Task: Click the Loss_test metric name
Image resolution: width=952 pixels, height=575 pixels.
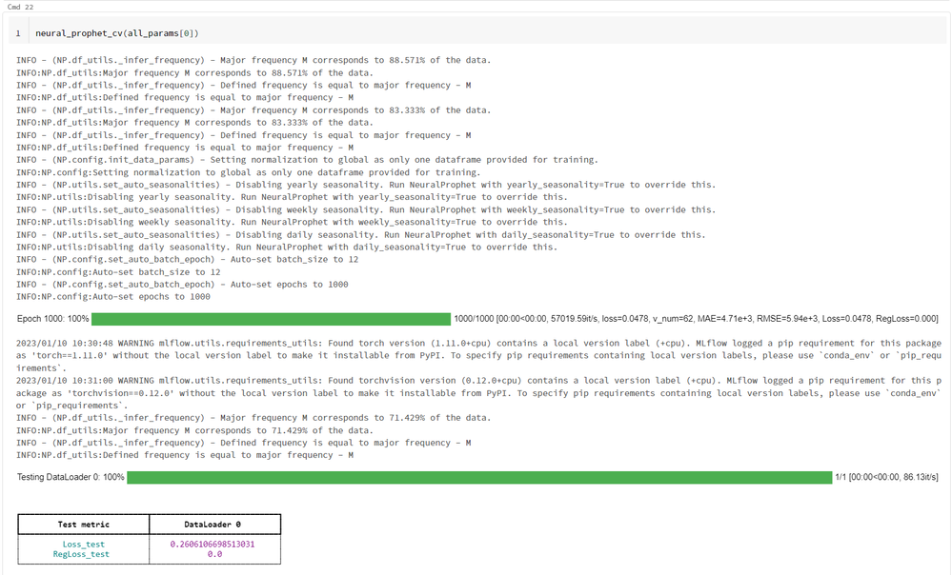Action: coord(81,545)
